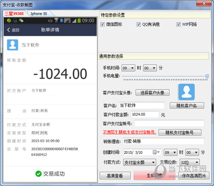The height and width of the screenshot is (186, 214).
Task: Focus the 客户支付宝帐号 input field
Action: coord(169,123)
